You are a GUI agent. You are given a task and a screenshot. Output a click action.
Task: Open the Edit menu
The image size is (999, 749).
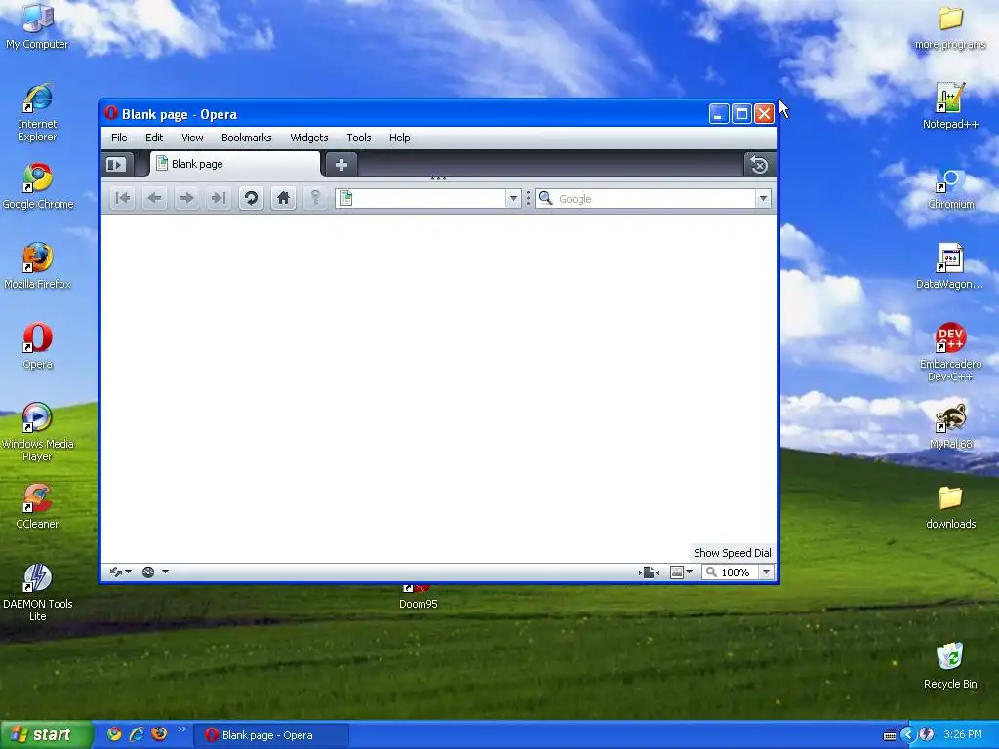154,138
